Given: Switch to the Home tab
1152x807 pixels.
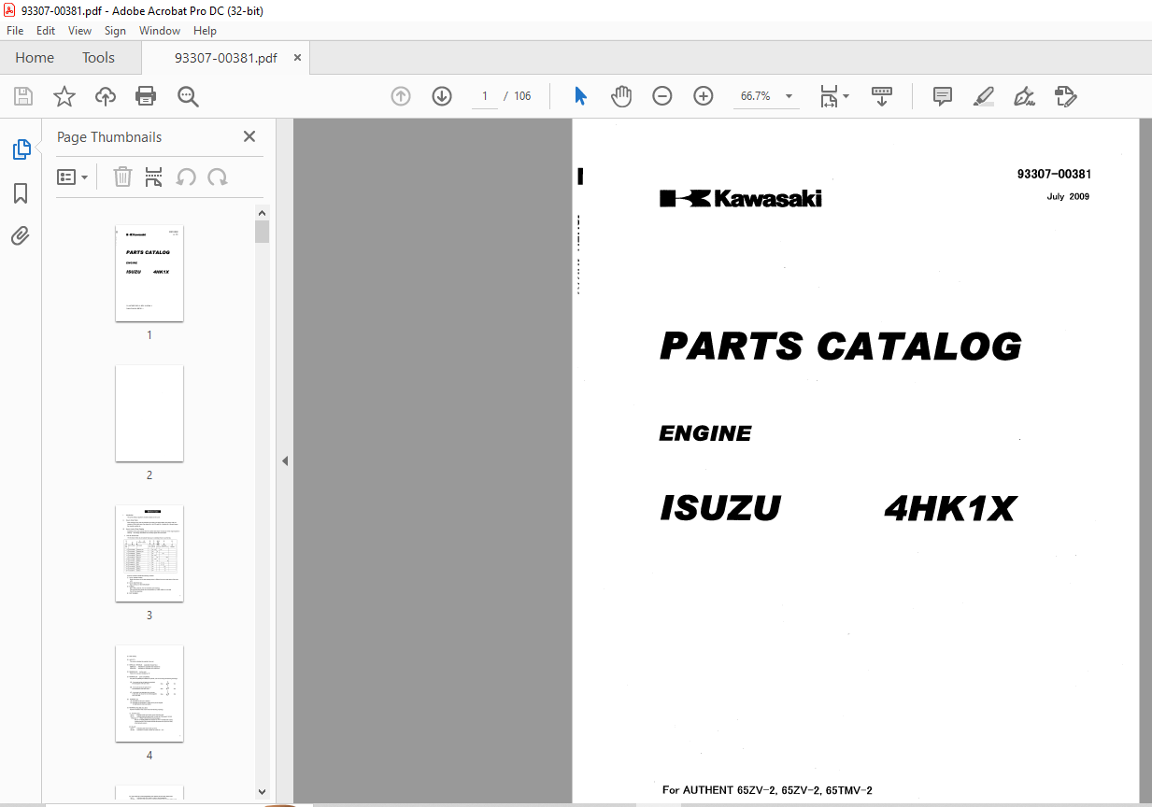Looking at the screenshot, I should point(35,58).
